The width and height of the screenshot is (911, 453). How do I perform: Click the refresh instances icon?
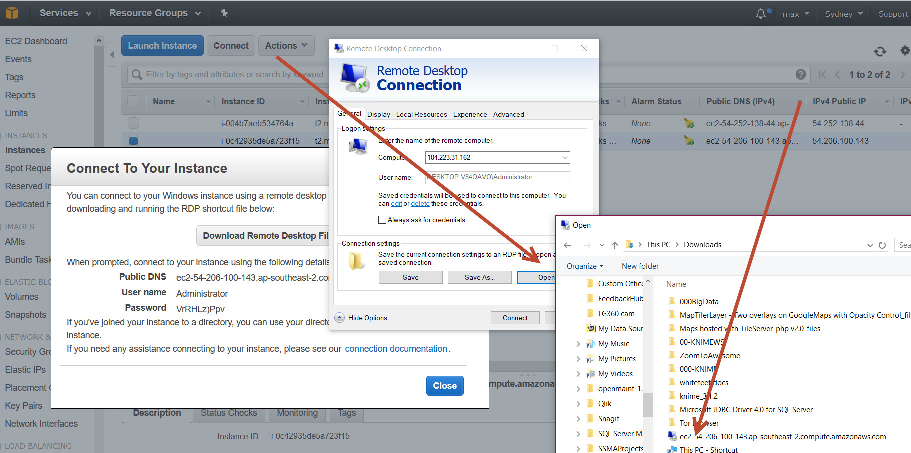click(880, 51)
